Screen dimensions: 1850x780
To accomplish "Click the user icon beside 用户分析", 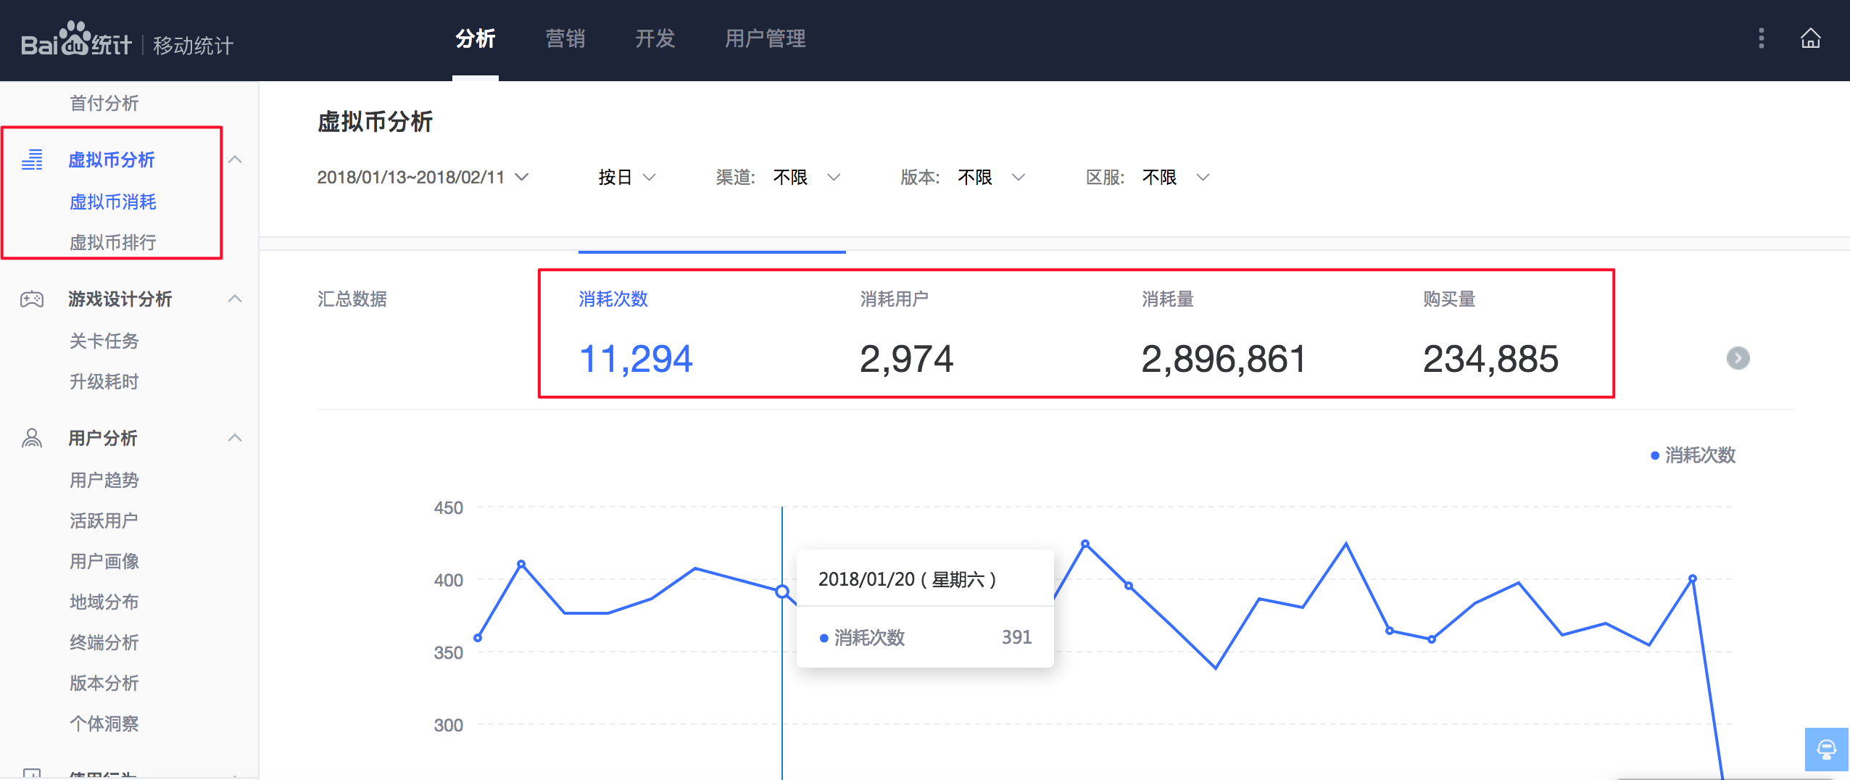I will click(32, 438).
